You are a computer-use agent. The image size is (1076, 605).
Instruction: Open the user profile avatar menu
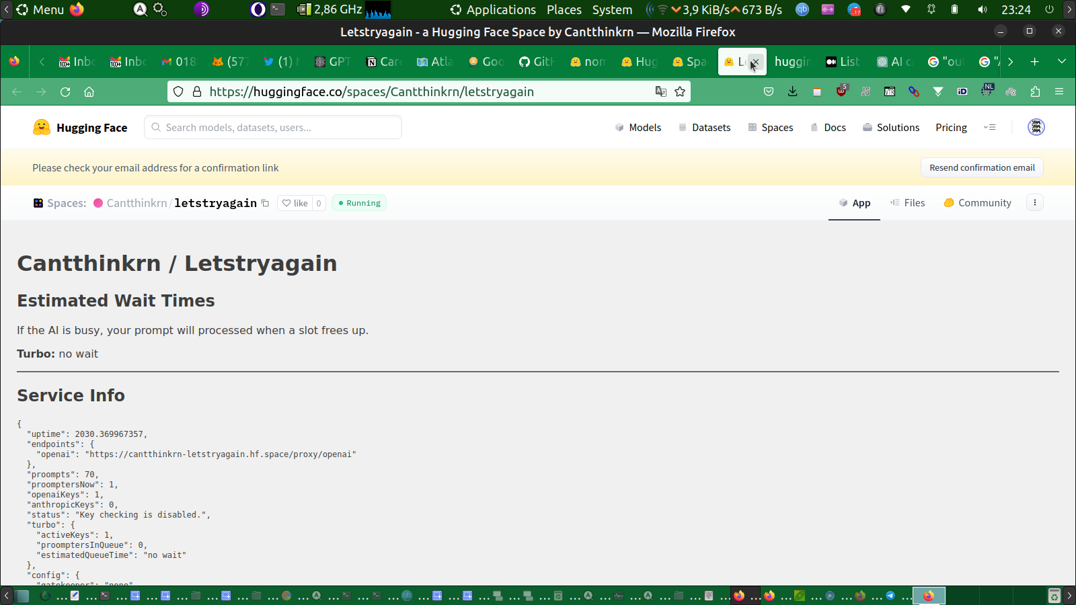coord(1036,127)
